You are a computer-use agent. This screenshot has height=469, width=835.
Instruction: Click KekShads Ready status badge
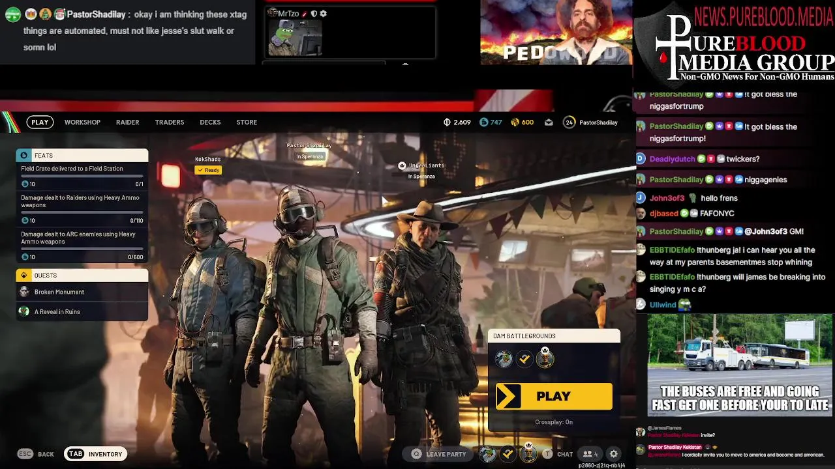(209, 170)
